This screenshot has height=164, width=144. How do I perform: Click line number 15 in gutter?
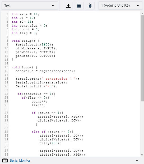[6, 67]
